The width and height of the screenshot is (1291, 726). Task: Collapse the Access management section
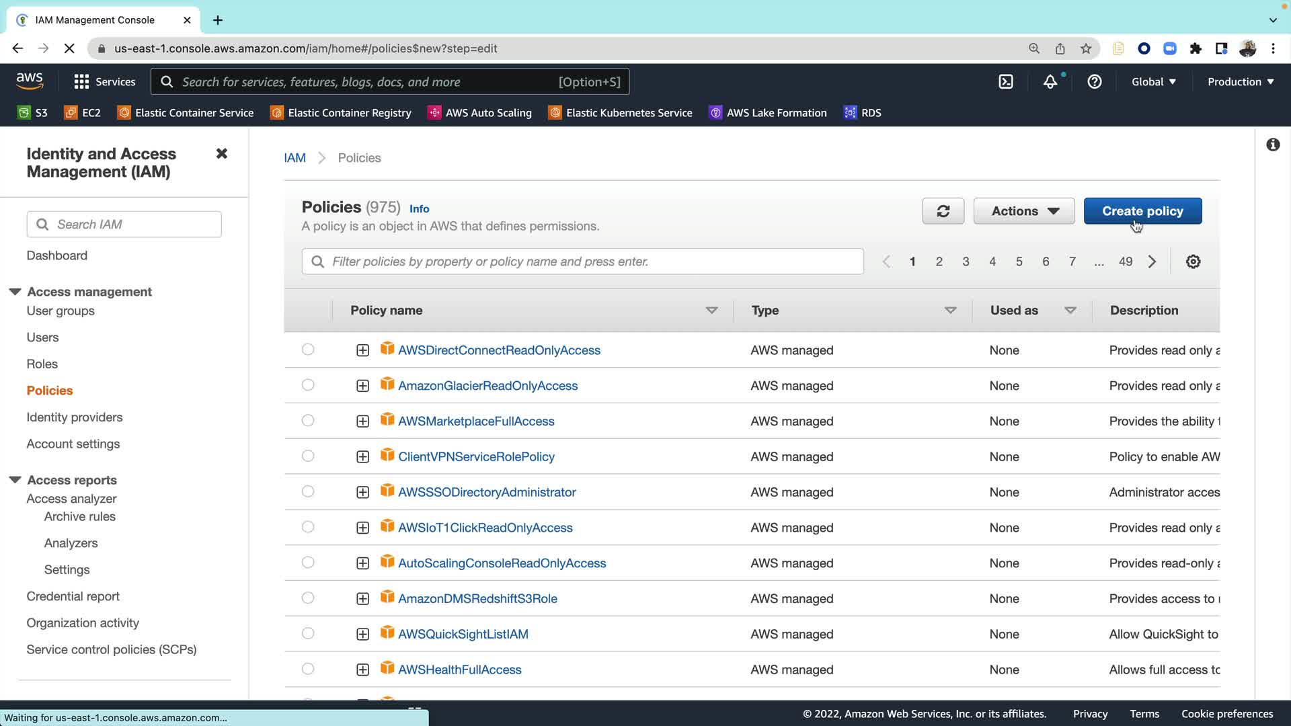click(x=15, y=292)
